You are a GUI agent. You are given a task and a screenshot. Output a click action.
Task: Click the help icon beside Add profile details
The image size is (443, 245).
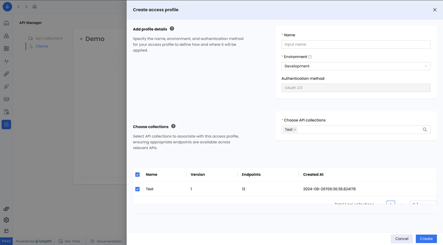(172, 29)
